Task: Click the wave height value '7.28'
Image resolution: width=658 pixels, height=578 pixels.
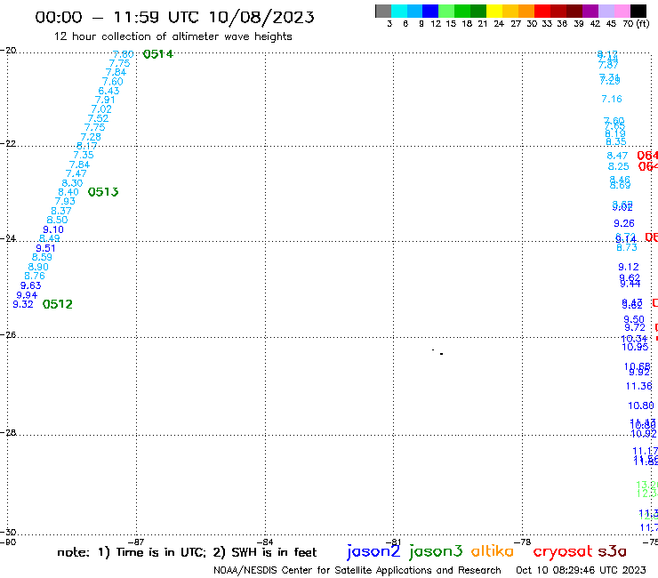Action: tap(91, 137)
